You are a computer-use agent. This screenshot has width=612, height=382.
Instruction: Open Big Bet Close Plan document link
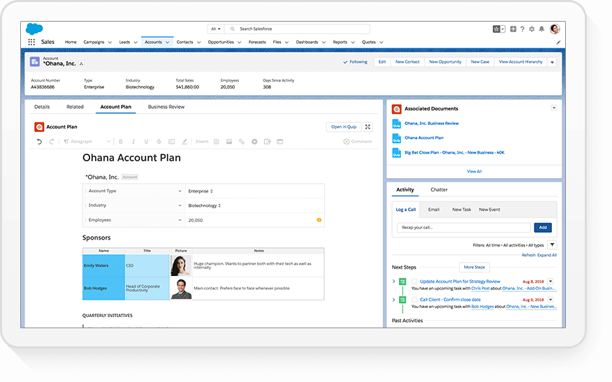coord(454,152)
